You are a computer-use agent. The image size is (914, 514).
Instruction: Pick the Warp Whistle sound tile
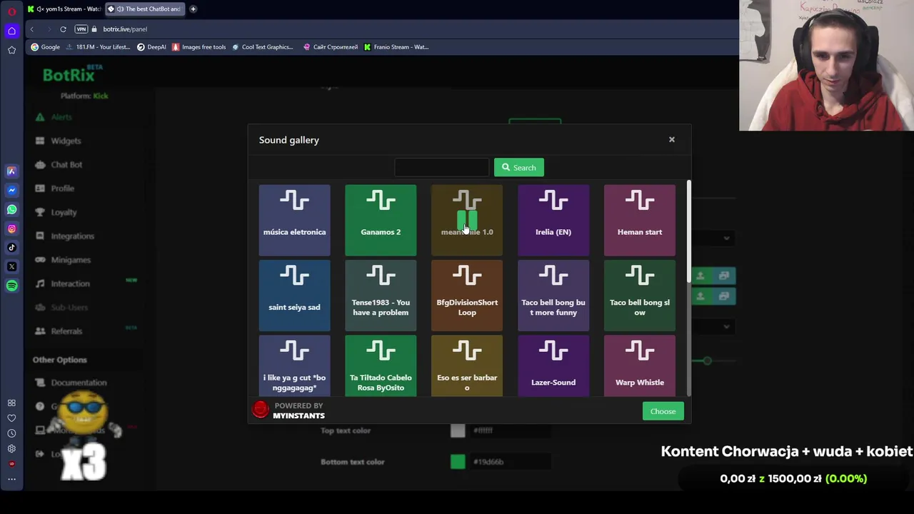[640, 366]
